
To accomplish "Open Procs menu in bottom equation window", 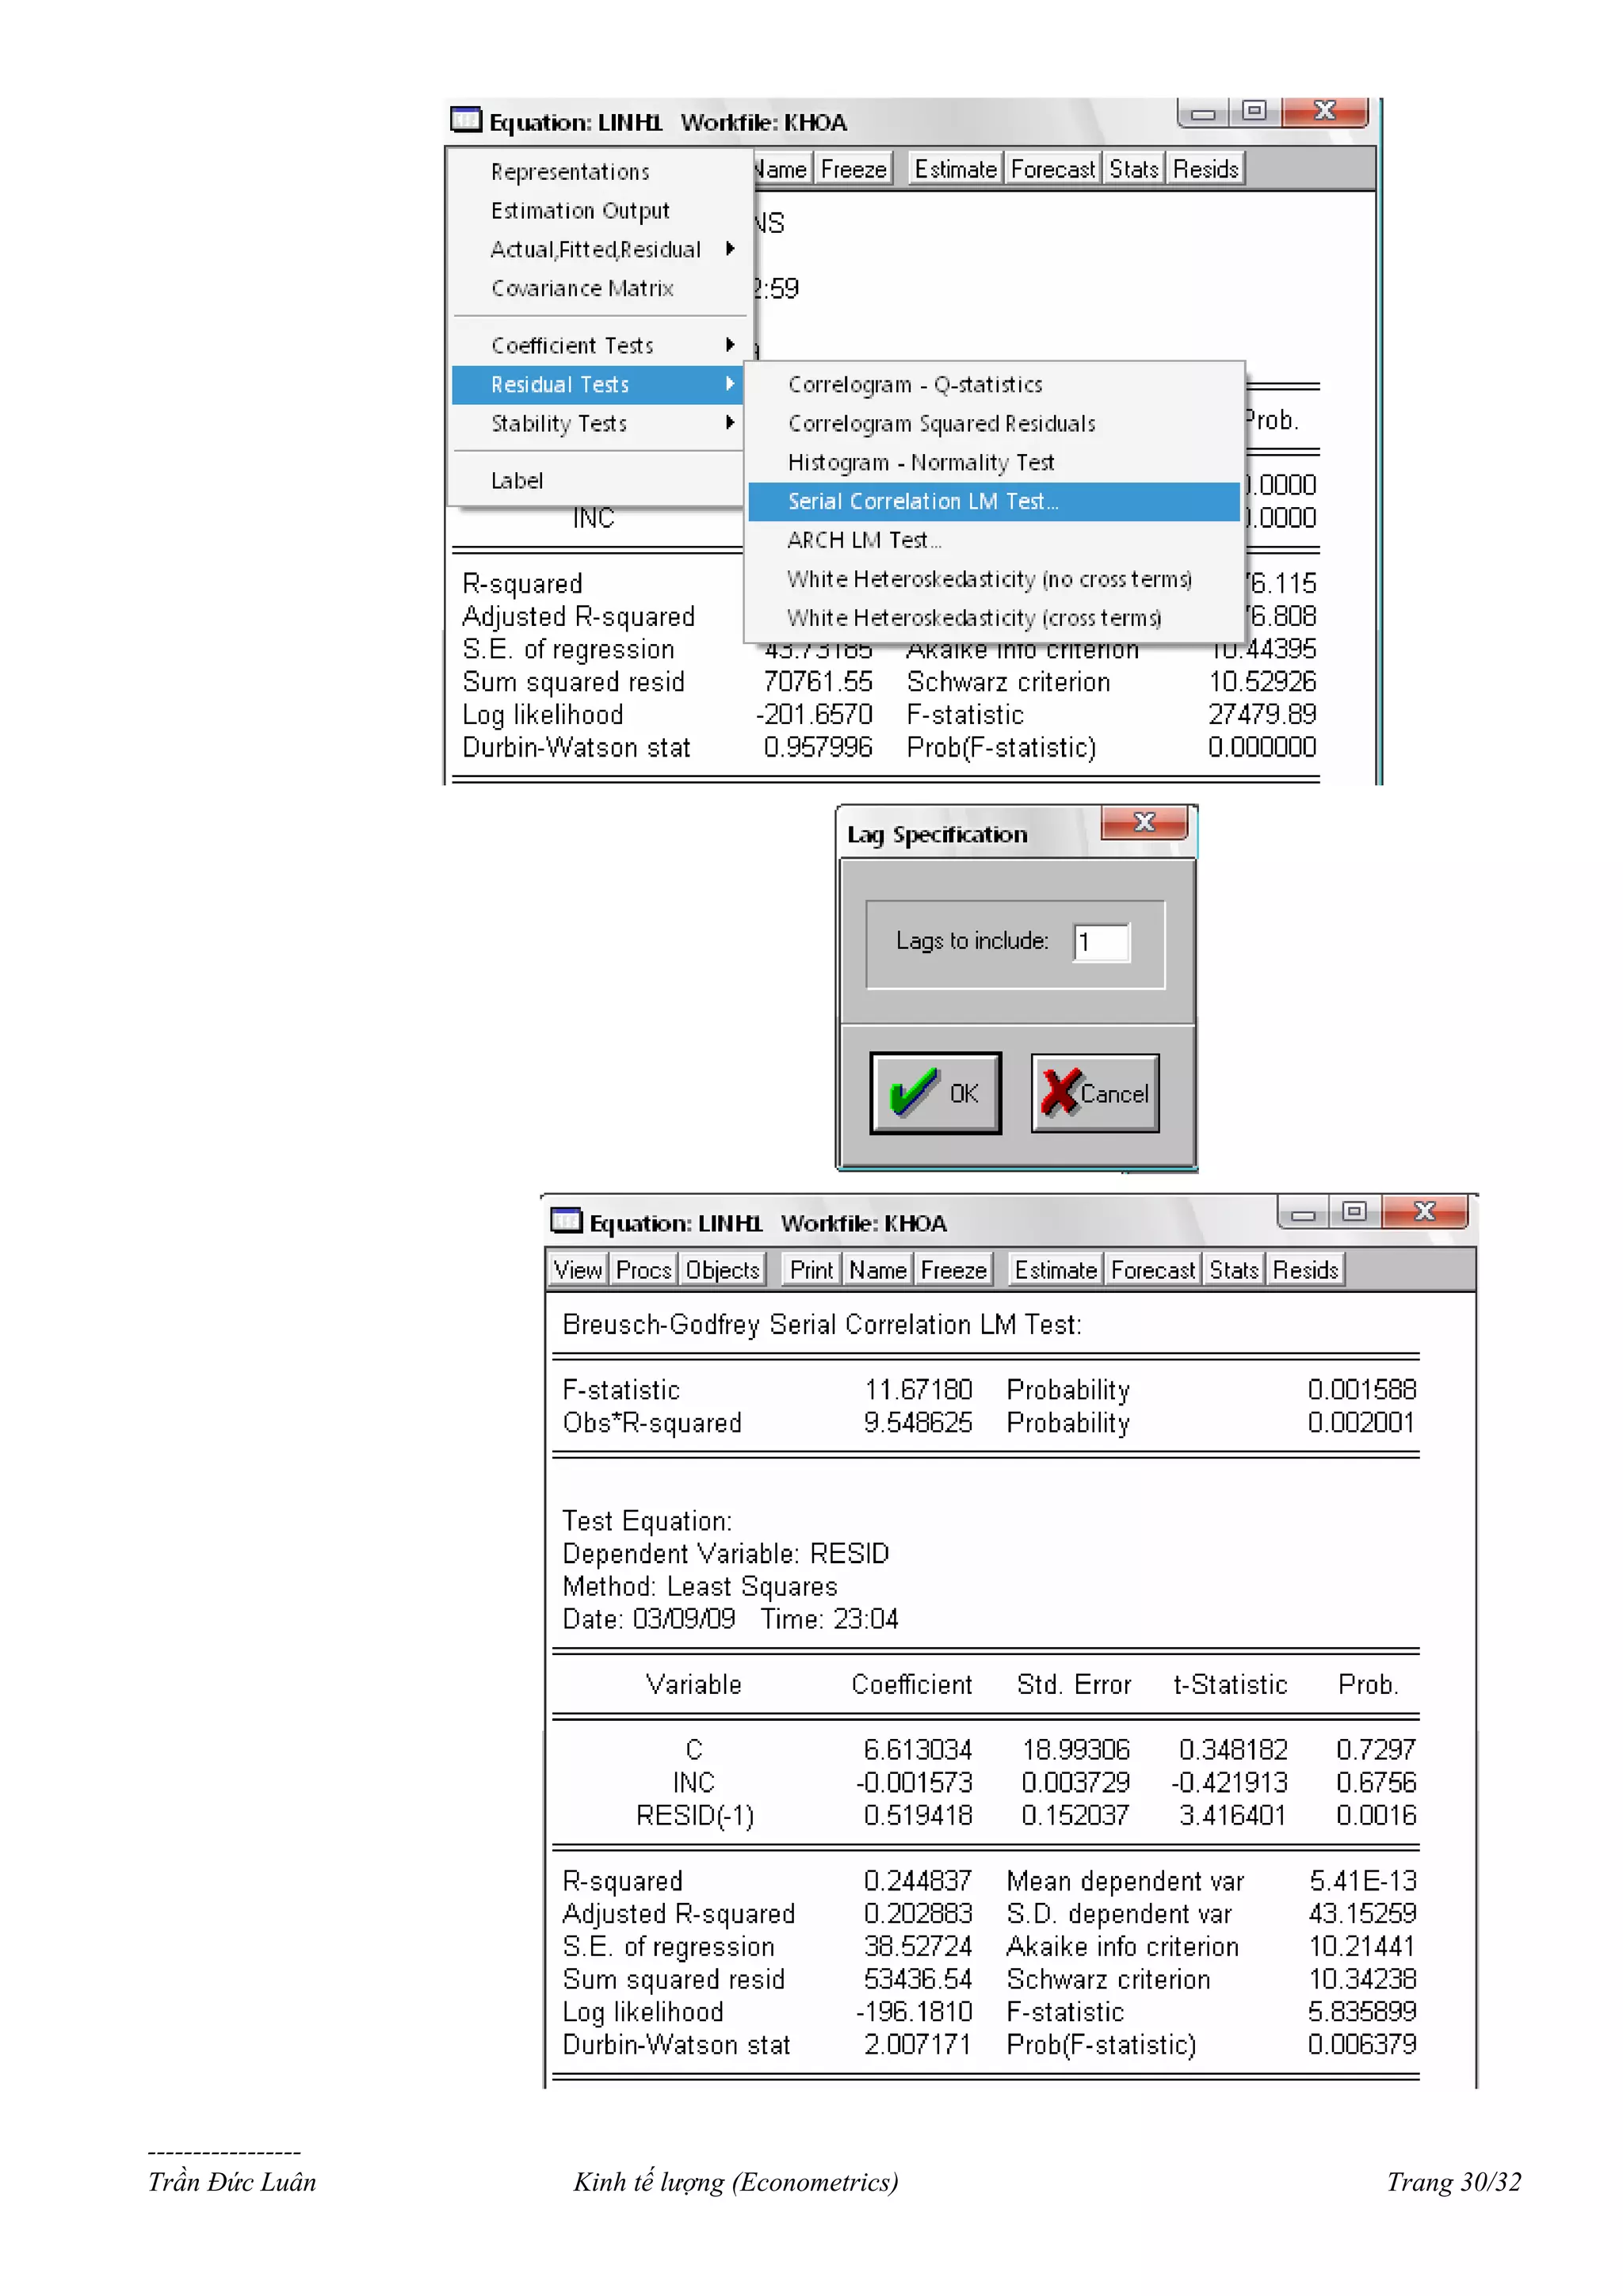I will pyautogui.click(x=643, y=1270).
